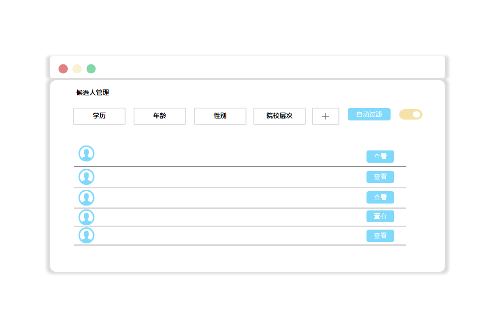Open the 性别 filter
Viewport: 487px width, 323px height.
pos(220,116)
